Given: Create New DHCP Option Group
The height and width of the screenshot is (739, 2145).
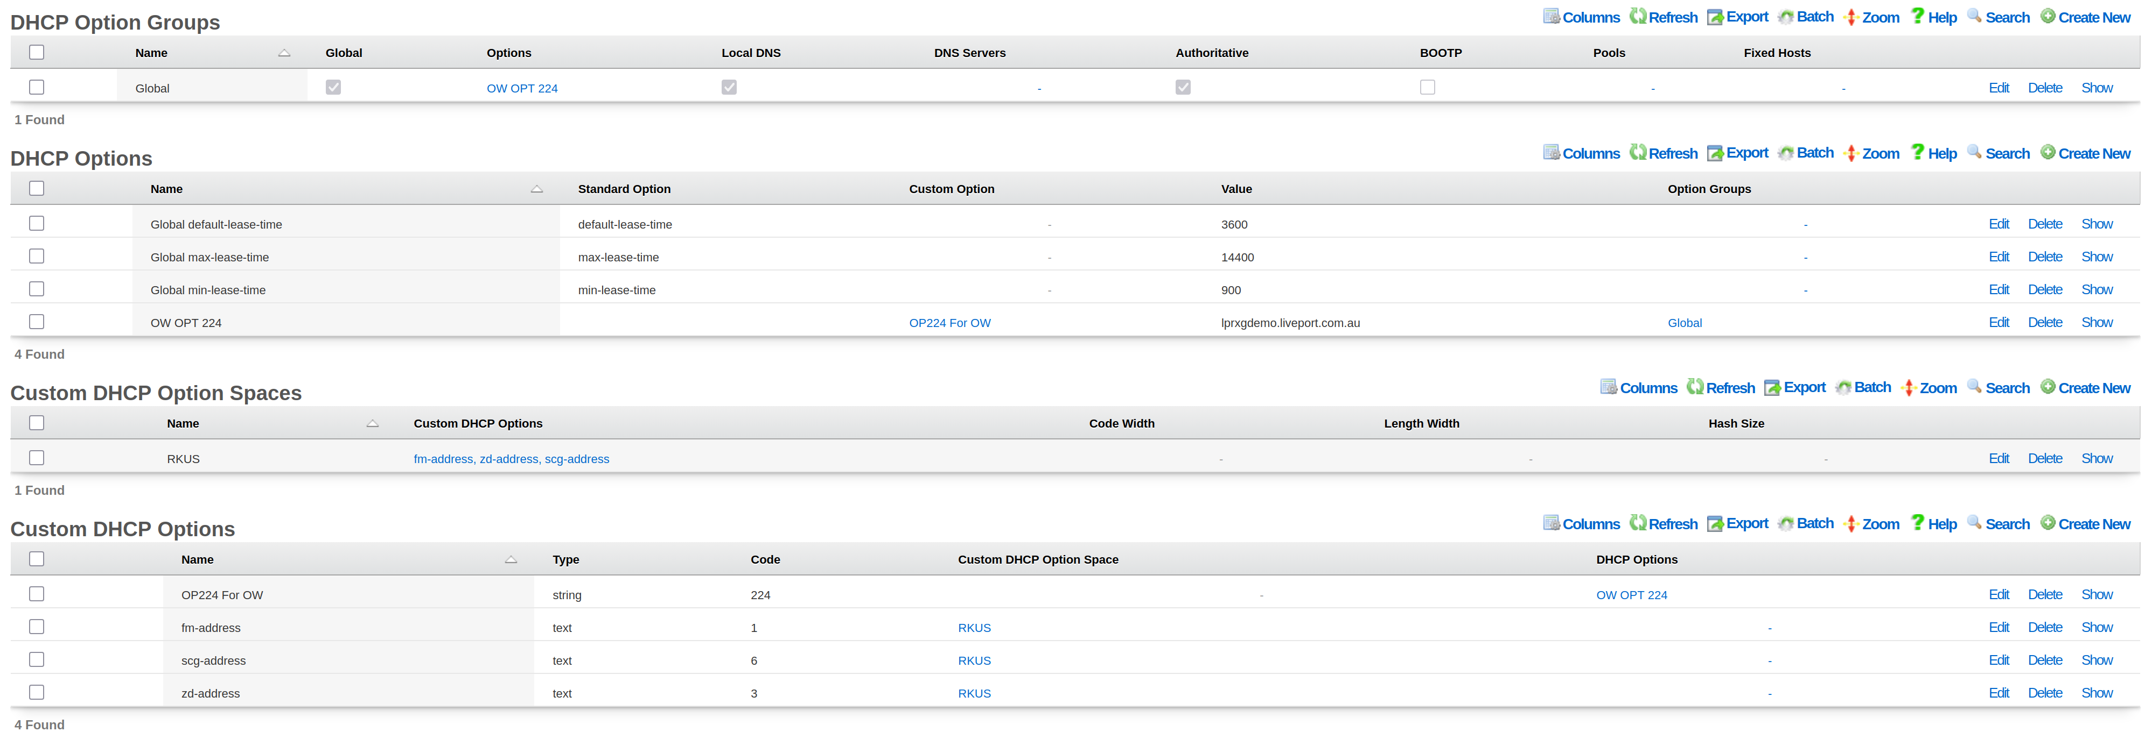Looking at the screenshot, I should pyautogui.click(x=2085, y=17).
